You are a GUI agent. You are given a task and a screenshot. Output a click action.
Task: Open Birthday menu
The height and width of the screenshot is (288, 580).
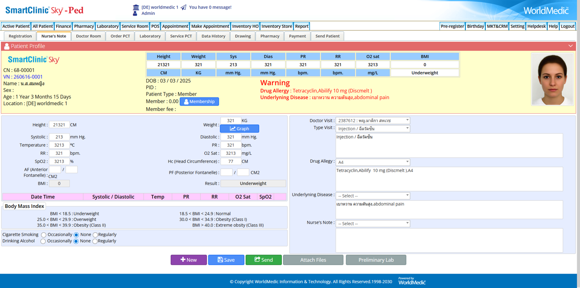475,26
